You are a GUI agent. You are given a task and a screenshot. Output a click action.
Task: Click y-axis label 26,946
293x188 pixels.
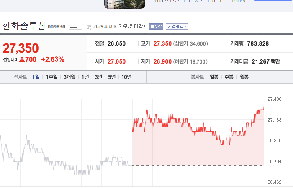click(x=275, y=140)
